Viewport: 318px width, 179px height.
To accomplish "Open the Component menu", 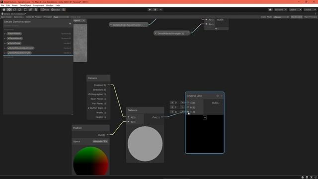I will point(38,5).
